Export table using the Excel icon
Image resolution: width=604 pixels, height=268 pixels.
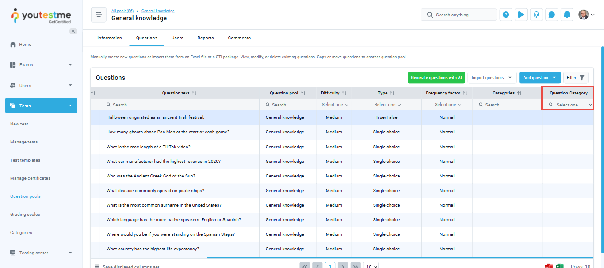(x=559, y=266)
